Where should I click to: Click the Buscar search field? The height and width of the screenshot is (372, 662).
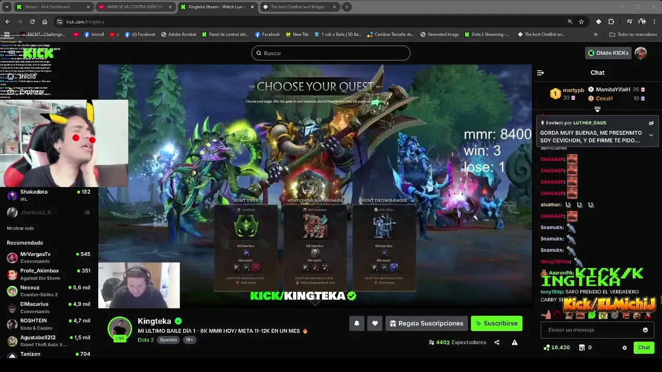pos(331,53)
